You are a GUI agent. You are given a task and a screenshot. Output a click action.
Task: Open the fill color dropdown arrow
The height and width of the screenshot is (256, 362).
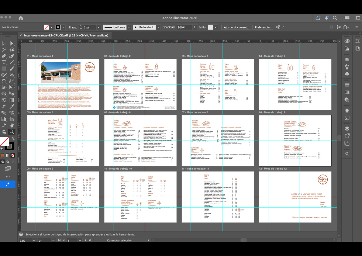coord(51,27)
